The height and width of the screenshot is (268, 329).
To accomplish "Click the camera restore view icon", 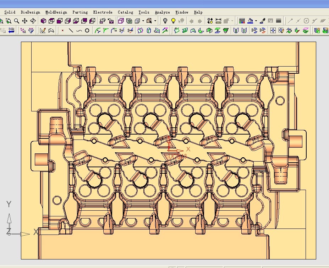I will click(111, 21).
